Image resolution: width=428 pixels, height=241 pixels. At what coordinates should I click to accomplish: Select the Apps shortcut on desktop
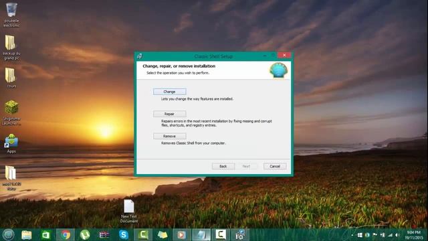(11, 143)
